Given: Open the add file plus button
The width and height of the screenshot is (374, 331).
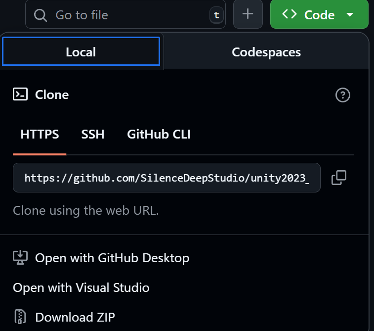Looking at the screenshot, I should (x=248, y=14).
